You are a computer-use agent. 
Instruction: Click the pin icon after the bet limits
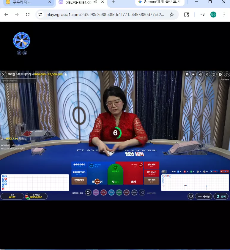coord(65,74)
